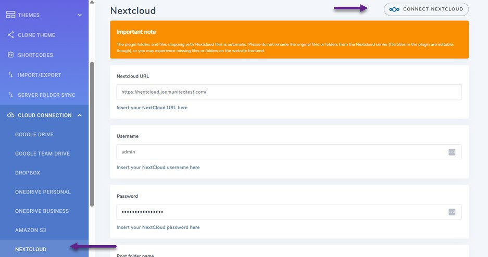
Task: Go to the Amazon S3 settings
Action: [31, 230]
